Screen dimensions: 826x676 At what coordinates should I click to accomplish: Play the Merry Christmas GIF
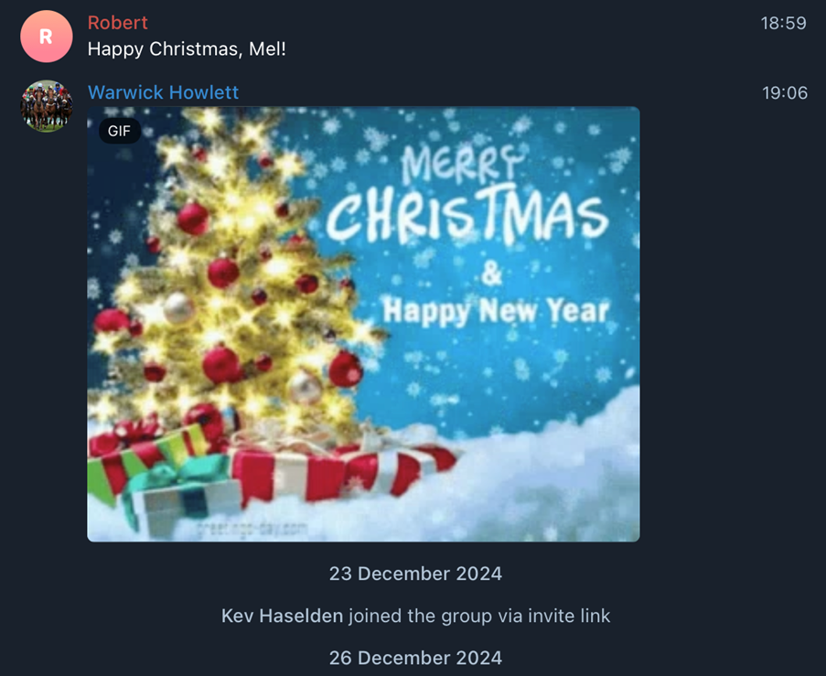363,324
